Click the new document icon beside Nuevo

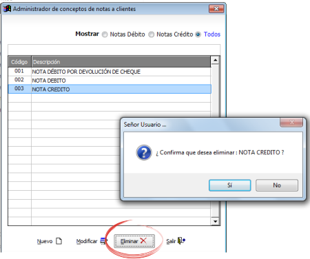[x=59, y=241]
